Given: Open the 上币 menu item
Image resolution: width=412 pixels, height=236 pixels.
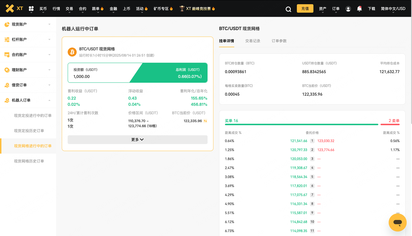Looking at the screenshot, I should coord(126,9).
